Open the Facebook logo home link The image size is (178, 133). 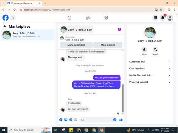5,18
